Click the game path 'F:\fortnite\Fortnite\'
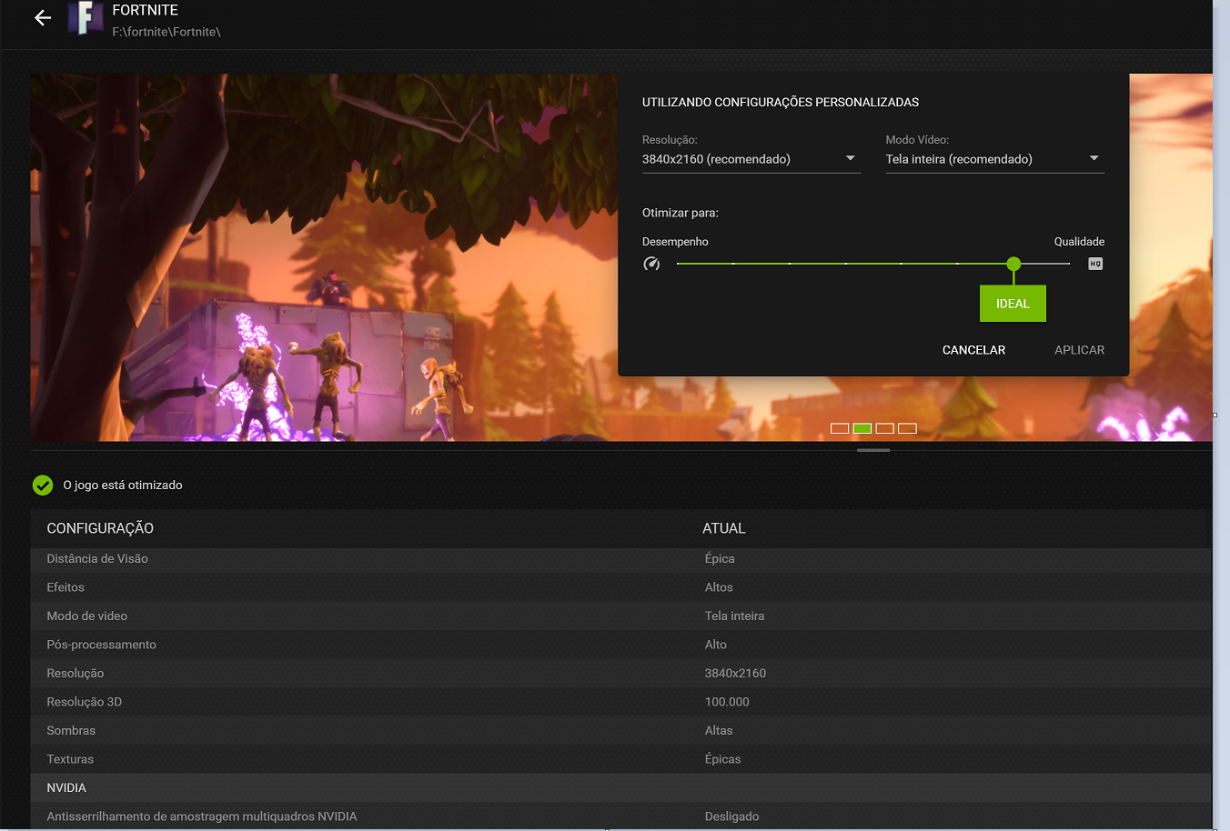This screenshot has width=1230, height=831. pos(166,32)
